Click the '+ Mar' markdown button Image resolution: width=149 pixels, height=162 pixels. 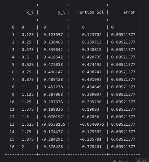tap(142, 160)
